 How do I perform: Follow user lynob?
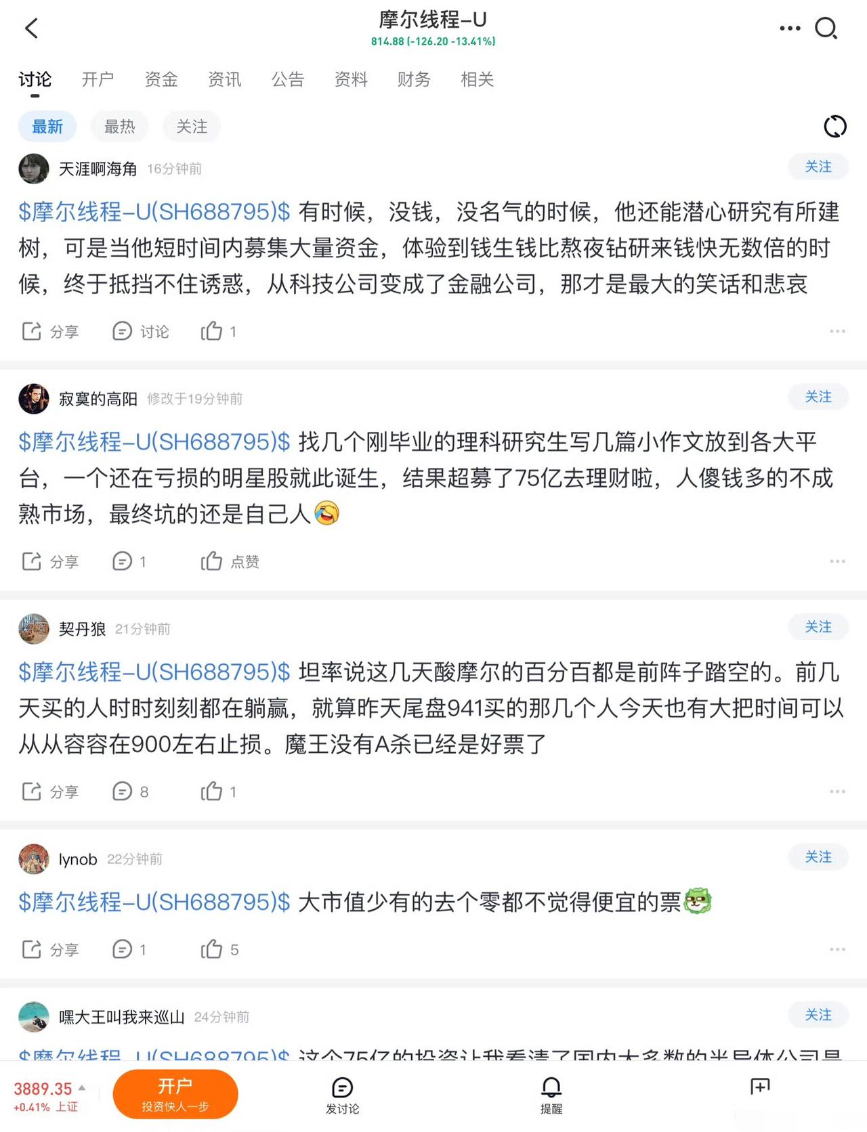pos(818,858)
